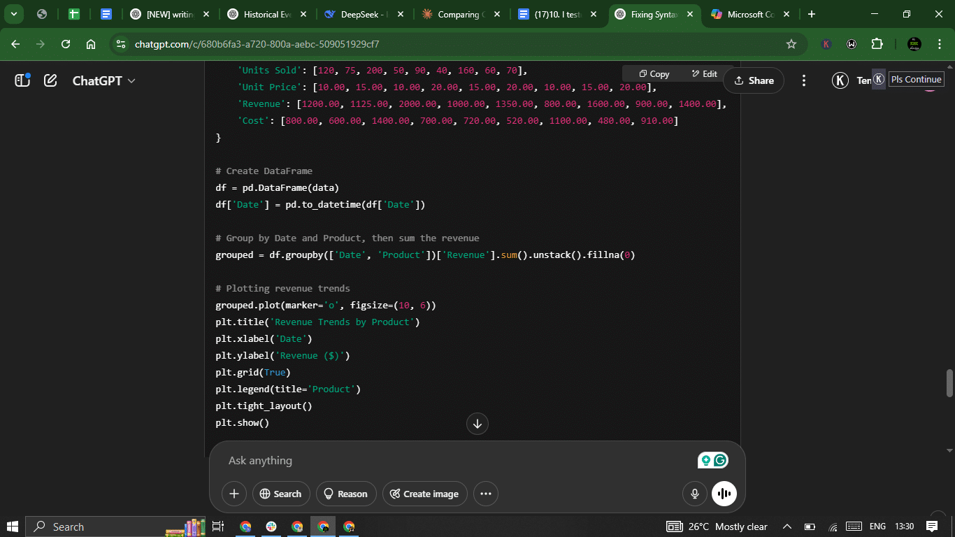The height and width of the screenshot is (537, 955).
Task: Open the ChatGPT sidebar toggle icon
Action: (22, 80)
